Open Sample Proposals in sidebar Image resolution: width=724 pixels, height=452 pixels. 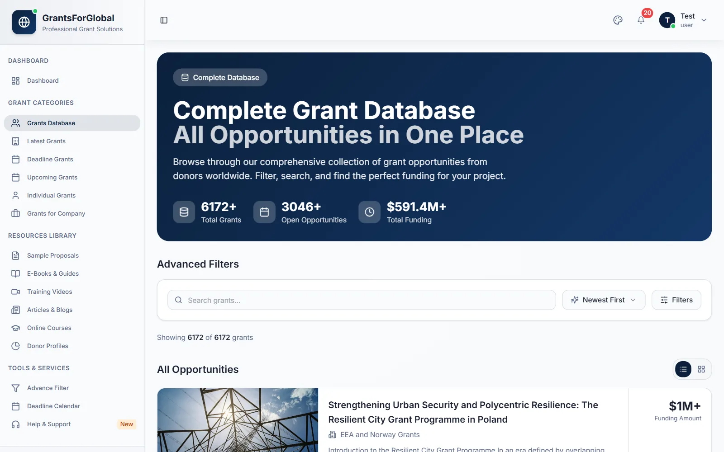pos(72,255)
